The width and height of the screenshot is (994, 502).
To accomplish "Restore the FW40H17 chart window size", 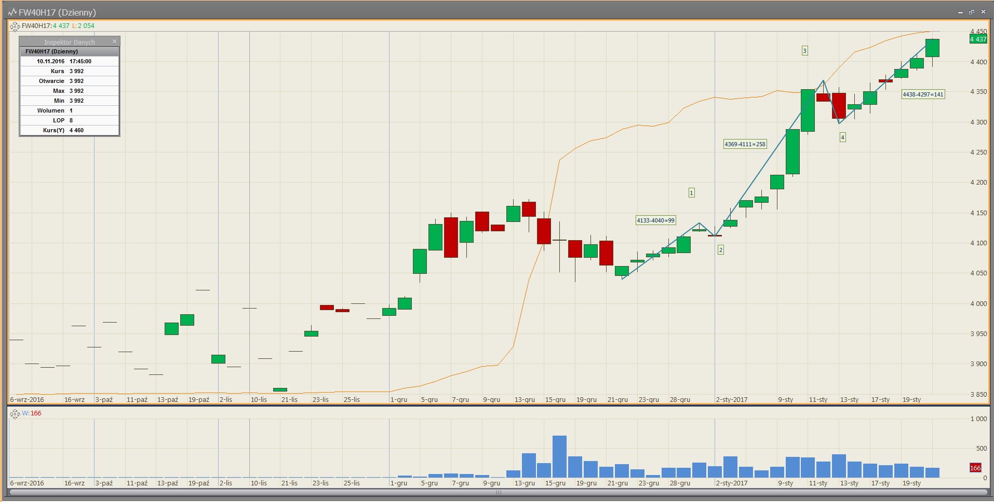I will point(971,12).
